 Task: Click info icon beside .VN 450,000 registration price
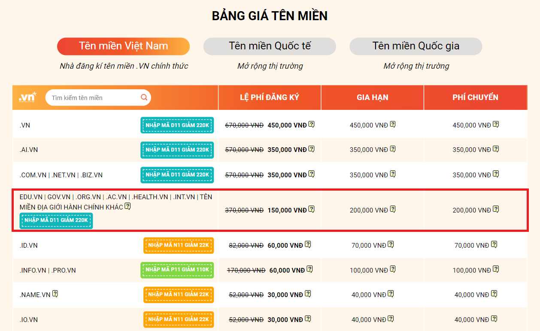click(x=312, y=125)
